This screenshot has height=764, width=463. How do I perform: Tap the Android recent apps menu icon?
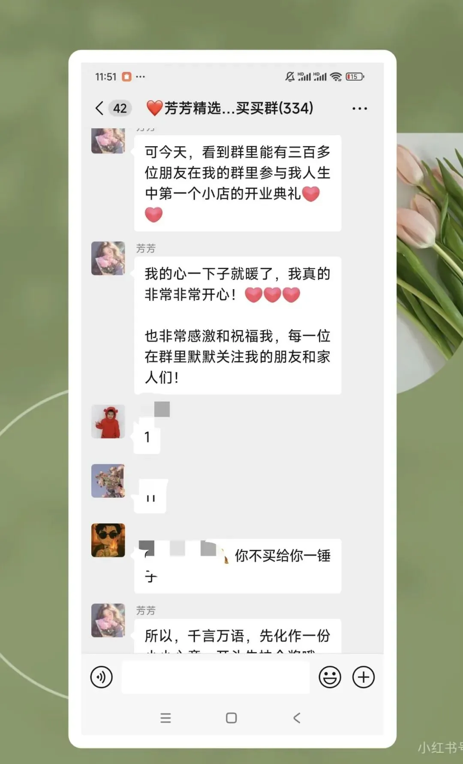[165, 718]
